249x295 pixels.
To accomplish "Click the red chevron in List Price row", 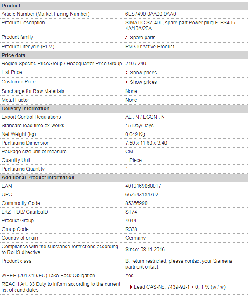I will (x=127, y=73).
